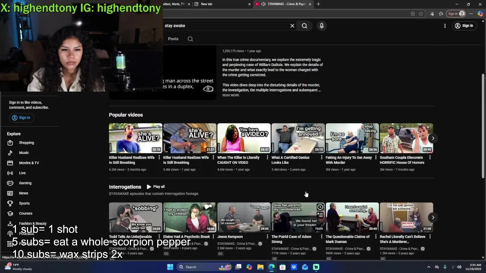Open options menu for 'When The Killer' video

point(267,157)
